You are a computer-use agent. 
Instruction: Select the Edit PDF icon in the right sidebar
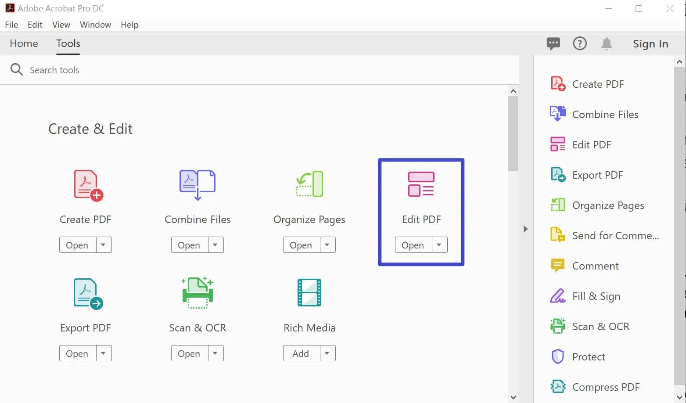(558, 144)
